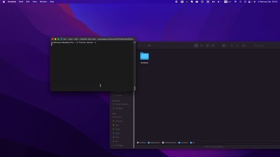Screen dimensions: 280x157
Task: Switch Finder to list view
Action: click(202, 45)
